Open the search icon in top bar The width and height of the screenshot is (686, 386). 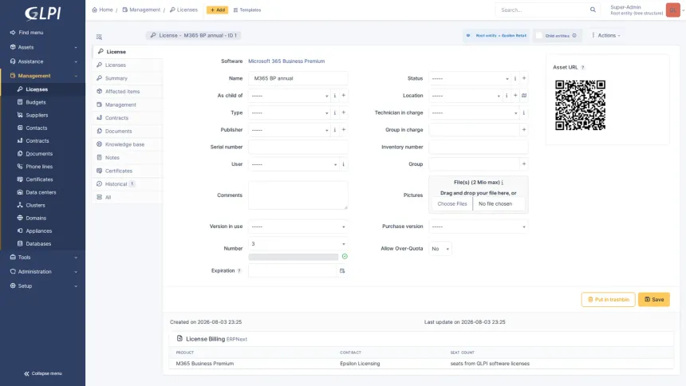point(593,10)
